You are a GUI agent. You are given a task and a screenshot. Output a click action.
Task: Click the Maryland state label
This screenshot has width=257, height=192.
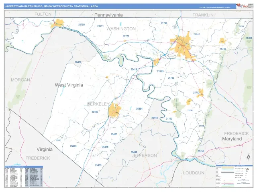[x=232, y=139]
